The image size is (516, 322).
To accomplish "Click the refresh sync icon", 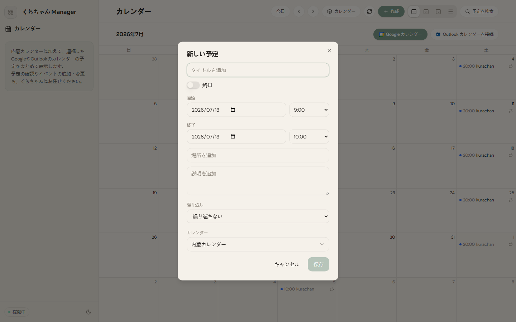I will tap(369, 11).
